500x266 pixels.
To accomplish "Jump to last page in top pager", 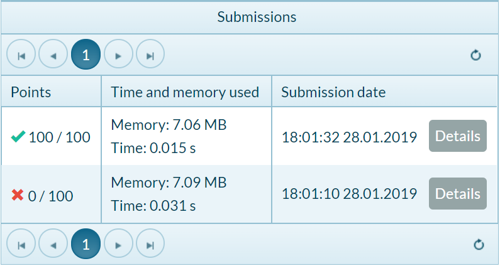I will point(150,54).
